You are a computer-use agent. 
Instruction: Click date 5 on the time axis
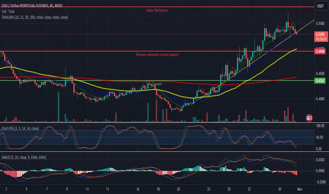point(26,189)
